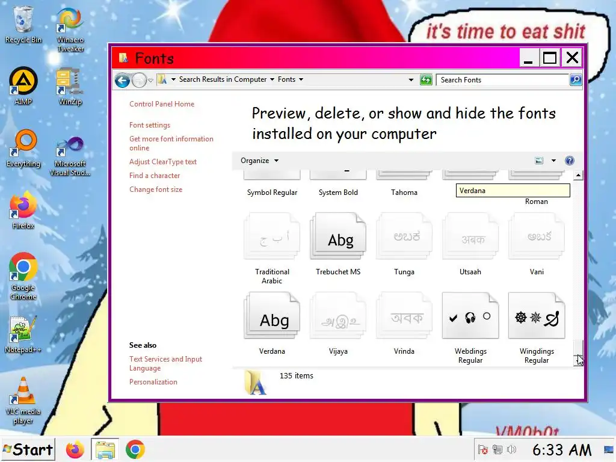This screenshot has height=462, width=616.
Task: Open recent pages dropdown next to Forward
Action: 150,80
